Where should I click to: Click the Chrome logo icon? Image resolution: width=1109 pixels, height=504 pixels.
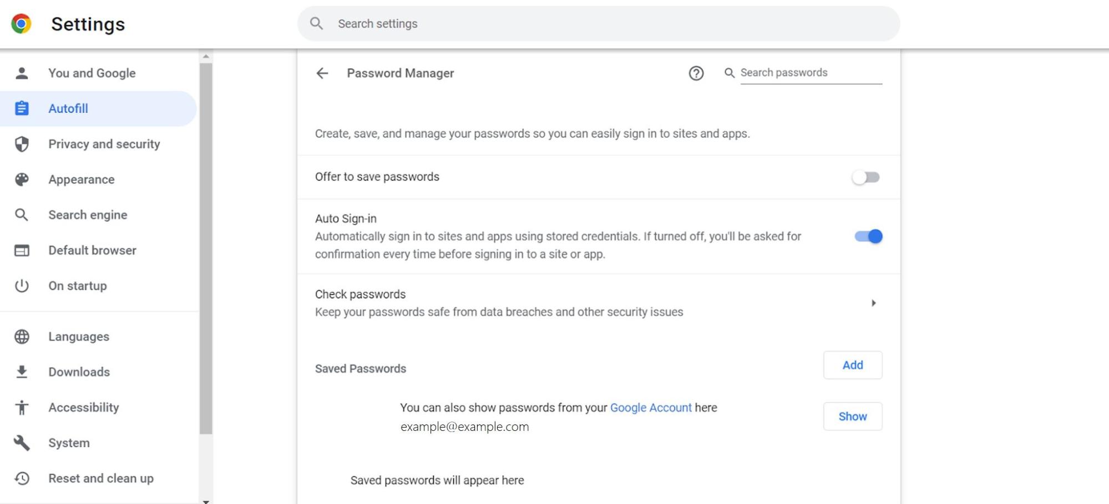point(21,24)
